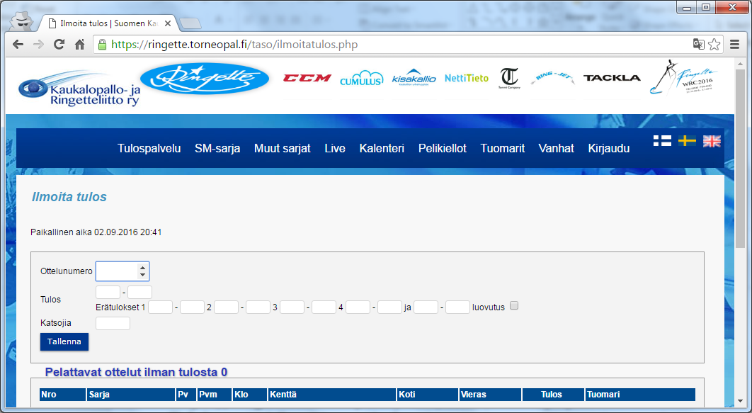Open the Ringette WRC 2016 logo

683,78
